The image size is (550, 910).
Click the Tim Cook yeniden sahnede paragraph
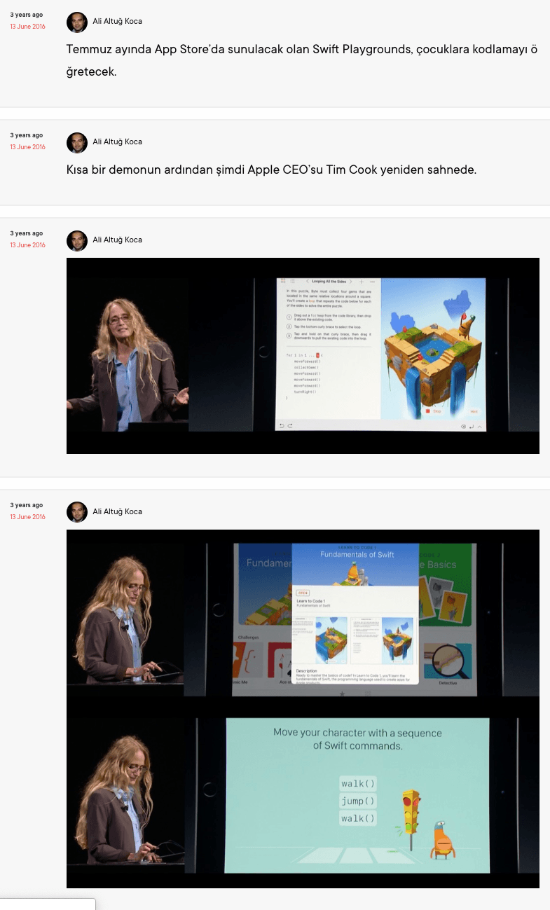coord(271,170)
